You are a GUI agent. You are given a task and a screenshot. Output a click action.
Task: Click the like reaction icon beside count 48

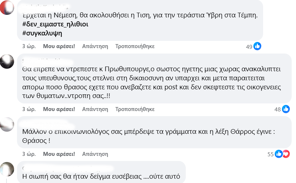pyautogui.click(x=286, y=109)
